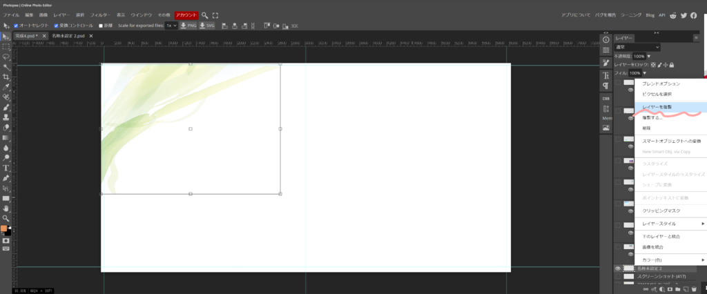This screenshot has height=294, width=707.
Task: Hide the 名称未設定 2 layer via eye icon
Action: coord(618,268)
